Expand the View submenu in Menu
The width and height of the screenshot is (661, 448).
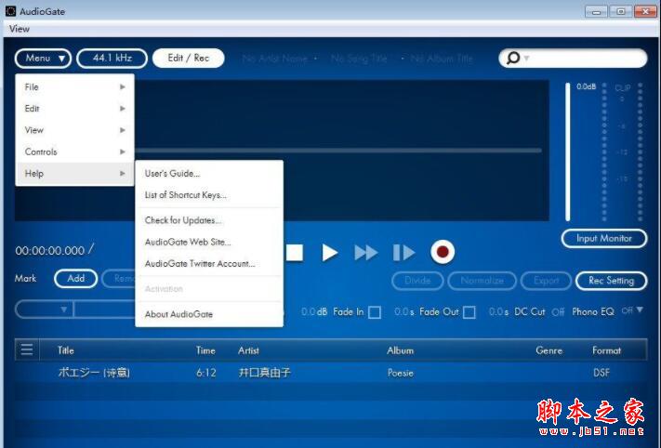pyautogui.click(x=74, y=130)
